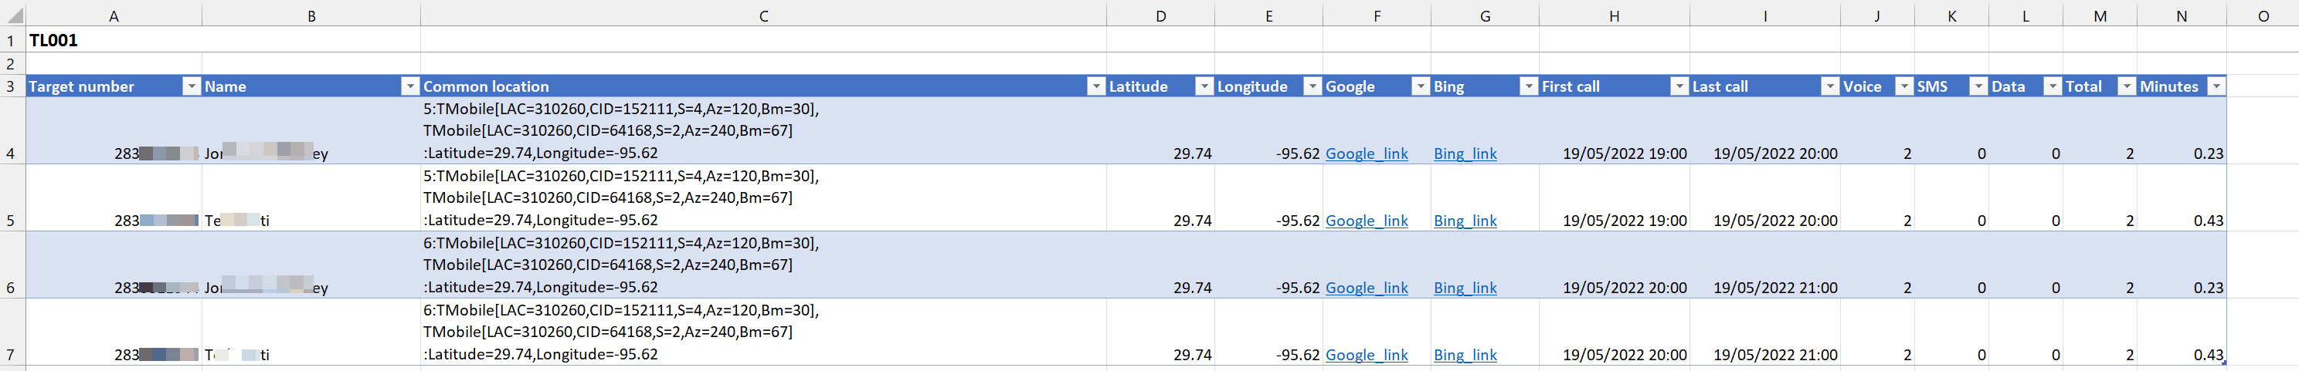The height and width of the screenshot is (371, 2299).
Task: Open the Target number filter dropdown
Action: tap(191, 86)
